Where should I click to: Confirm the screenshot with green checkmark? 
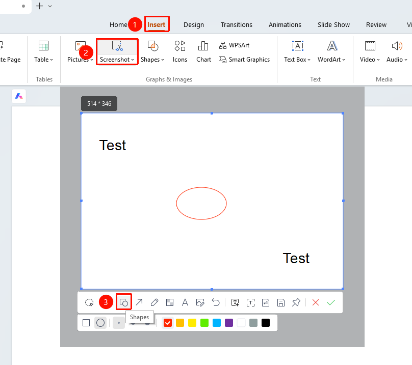(331, 302)
